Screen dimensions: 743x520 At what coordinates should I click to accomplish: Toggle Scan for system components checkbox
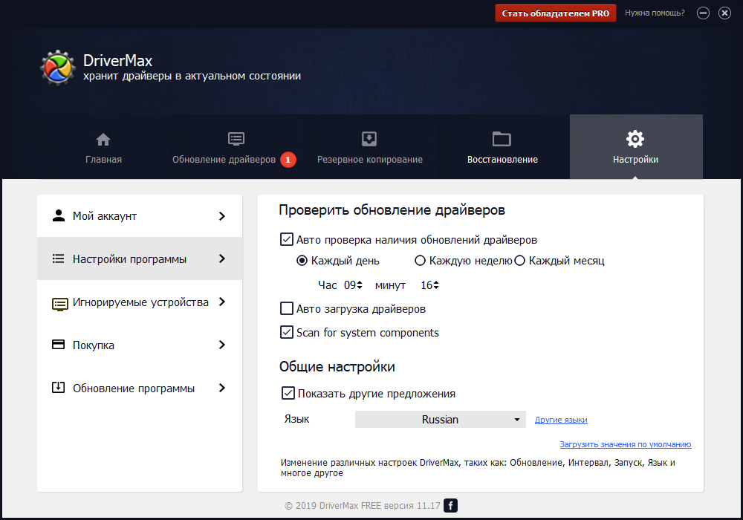(287, 332)
